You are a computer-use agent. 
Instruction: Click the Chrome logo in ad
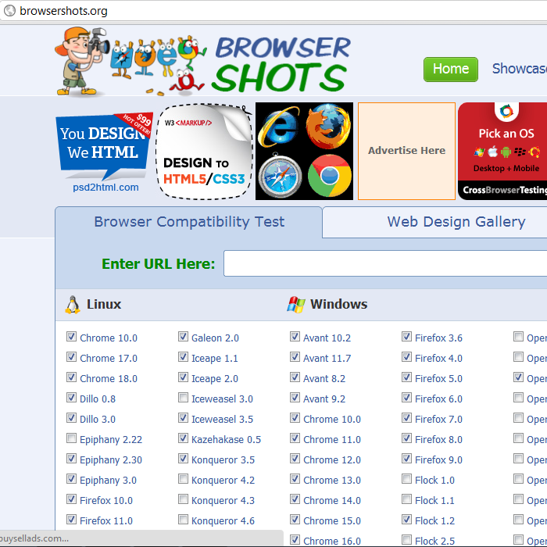point(330,176)
